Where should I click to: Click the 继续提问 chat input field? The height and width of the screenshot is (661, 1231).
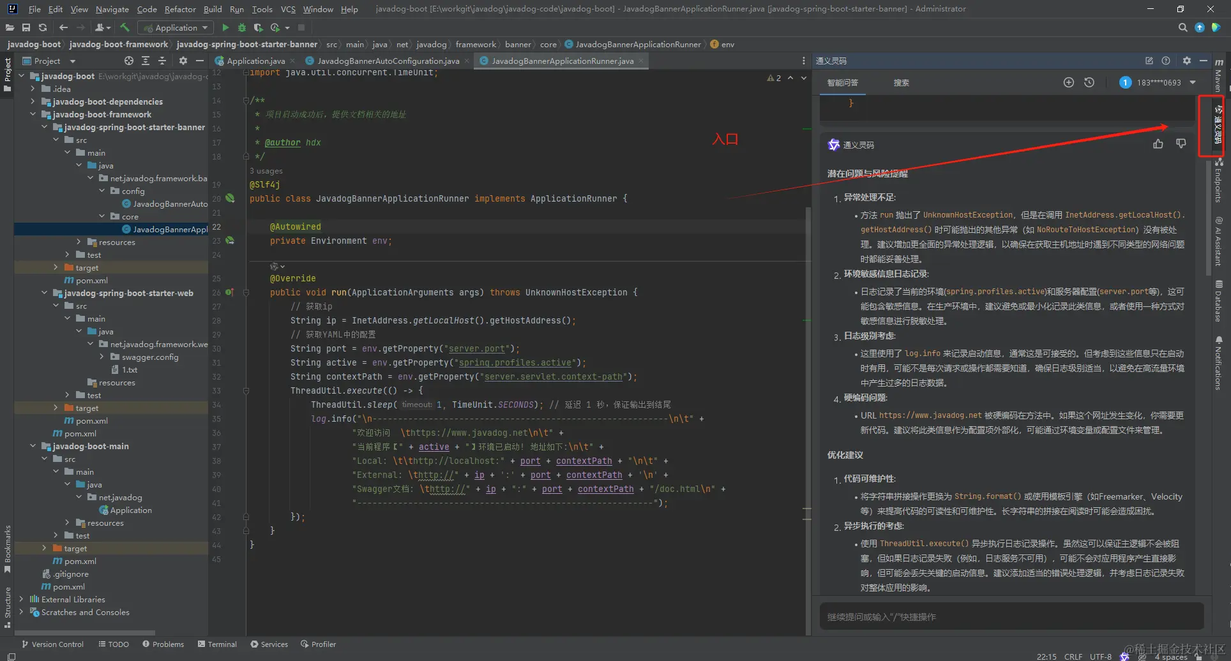pyautogui.click(x=1012, y=617)
